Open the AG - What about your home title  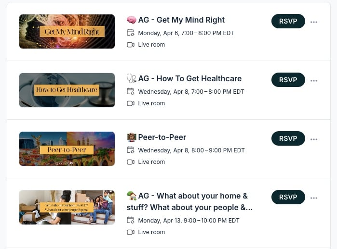(193, 196)
